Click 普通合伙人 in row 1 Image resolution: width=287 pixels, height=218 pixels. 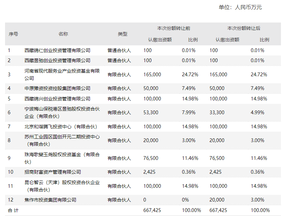coord(119,50)
